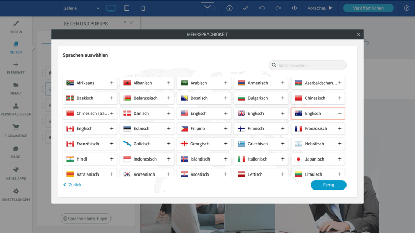Open Einstellungen gear in sidebar

pyautogui.click(x=16, y=195)
